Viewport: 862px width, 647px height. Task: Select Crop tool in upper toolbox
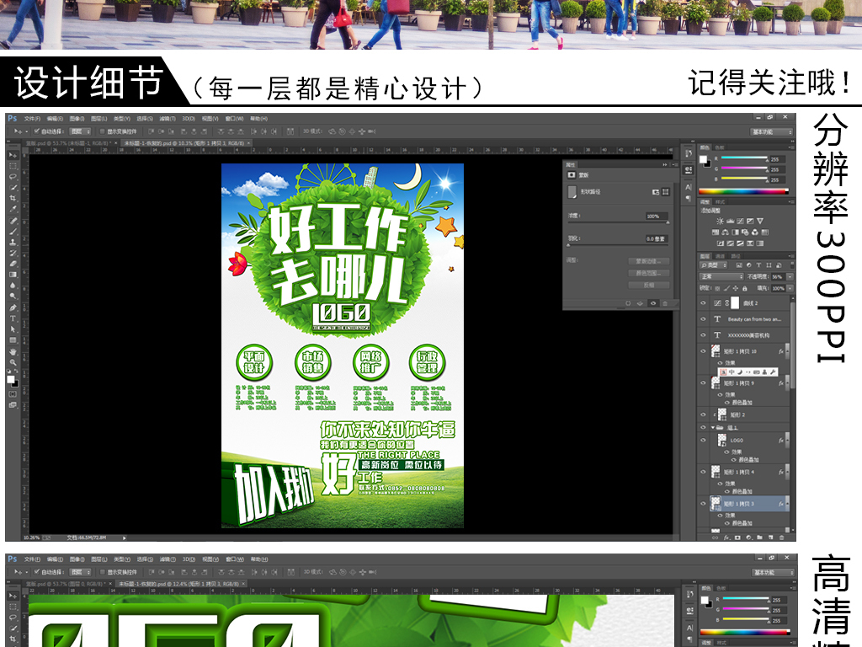(x=13, y=199)
